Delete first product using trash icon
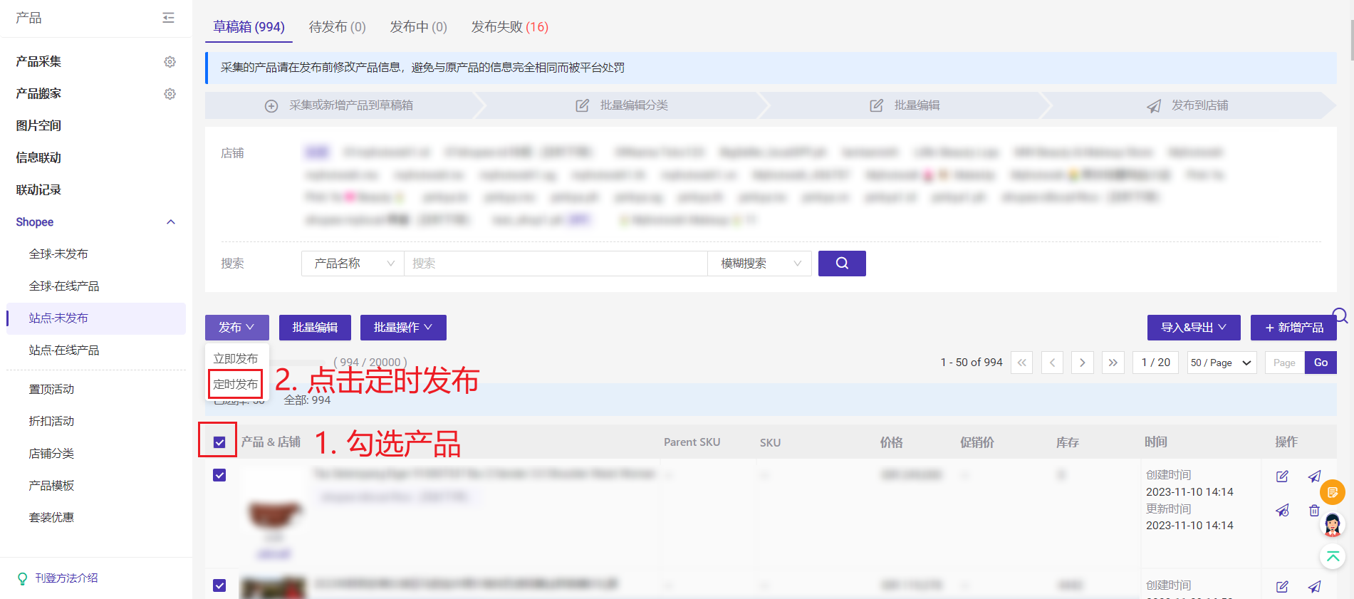Image resolution: width=1354 pixels, height=599 pixels. tap(1314, 510)
